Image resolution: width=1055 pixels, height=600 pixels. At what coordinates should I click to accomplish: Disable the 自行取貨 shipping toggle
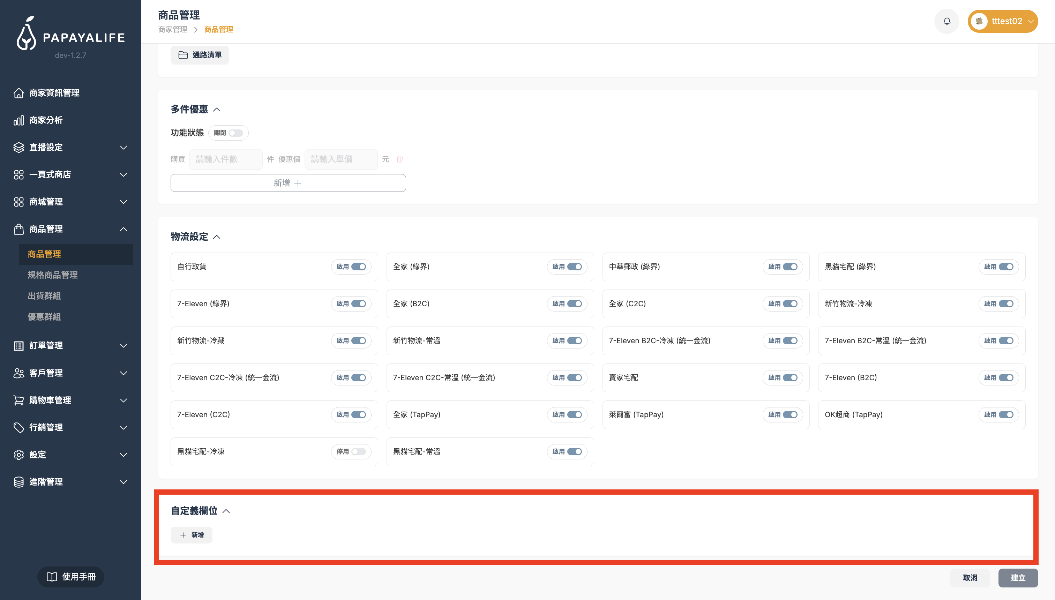tap(358, 267)
